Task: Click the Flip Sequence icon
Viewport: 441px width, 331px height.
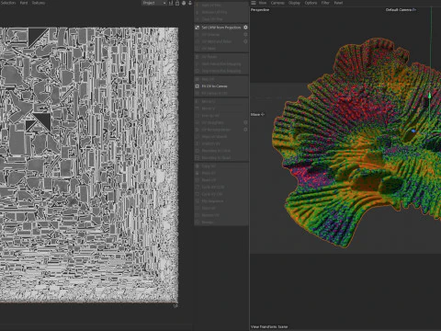Action: pos(198,200)
